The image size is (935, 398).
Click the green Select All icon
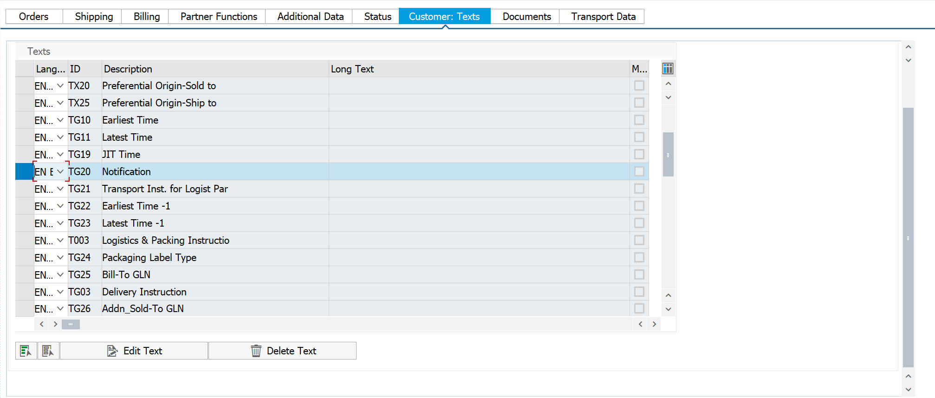[x=26, y=351]
